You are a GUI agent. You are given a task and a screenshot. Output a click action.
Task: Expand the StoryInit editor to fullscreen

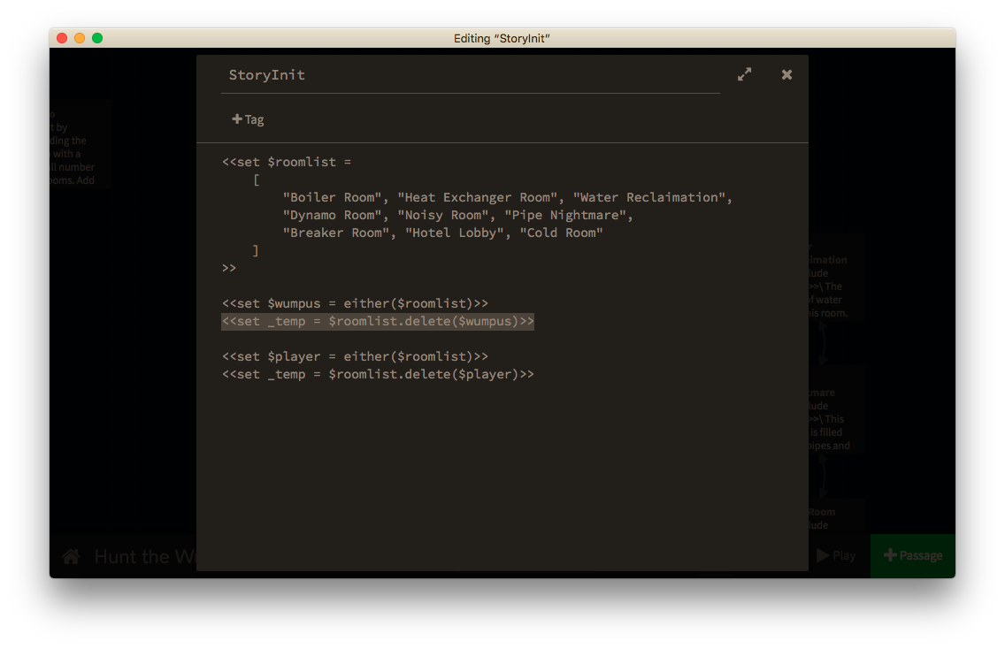pos(744,74)
